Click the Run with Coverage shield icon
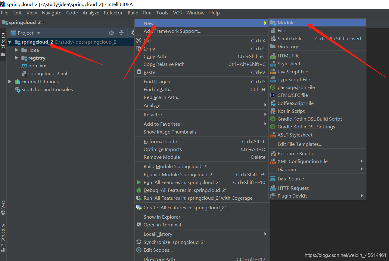 (139, 198)
